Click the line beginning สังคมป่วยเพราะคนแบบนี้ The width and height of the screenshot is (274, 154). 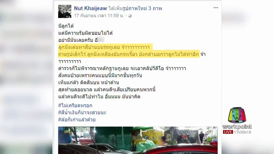(100, 75)
